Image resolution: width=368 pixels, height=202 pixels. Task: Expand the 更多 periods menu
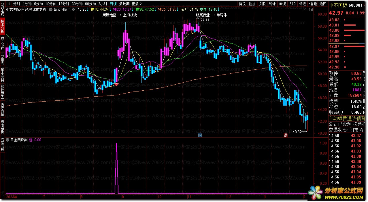[137, 4]
